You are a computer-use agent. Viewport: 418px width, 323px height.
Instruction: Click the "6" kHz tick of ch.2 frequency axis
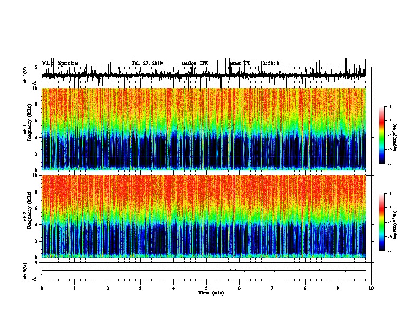37,208
